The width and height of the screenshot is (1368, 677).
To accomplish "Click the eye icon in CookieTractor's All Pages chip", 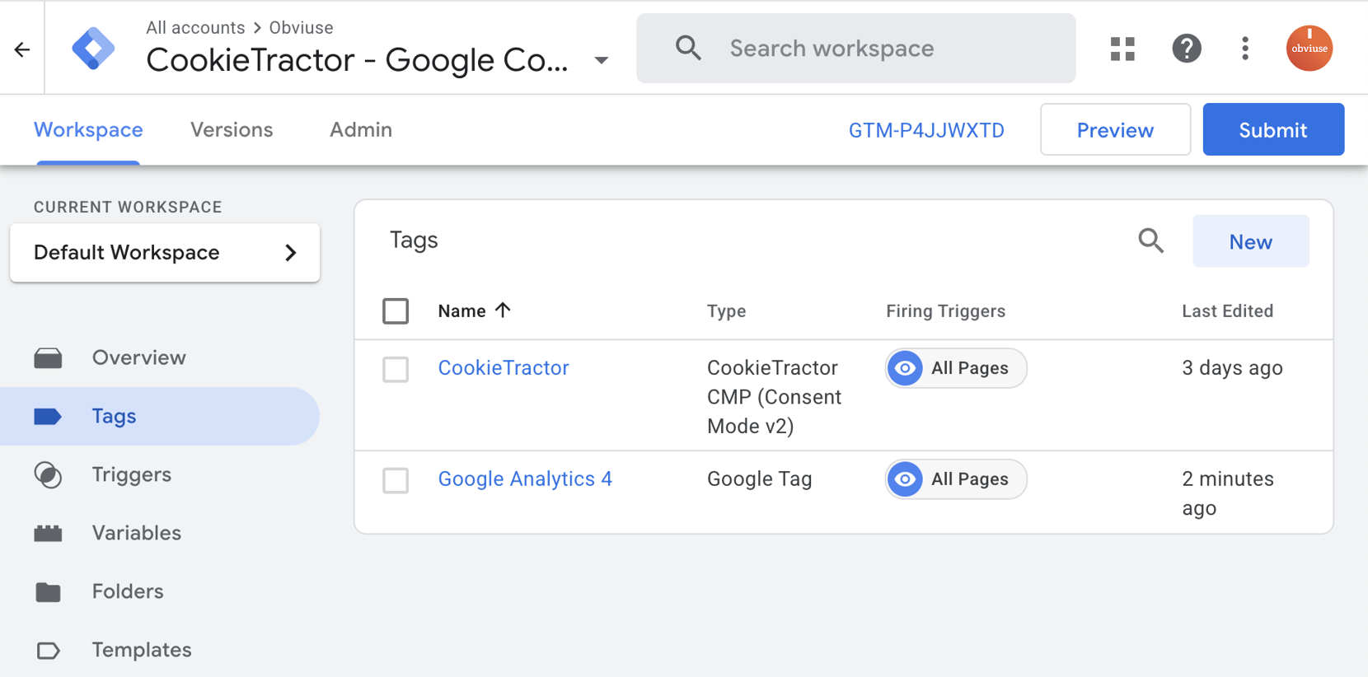I will [x=905, y=368].
